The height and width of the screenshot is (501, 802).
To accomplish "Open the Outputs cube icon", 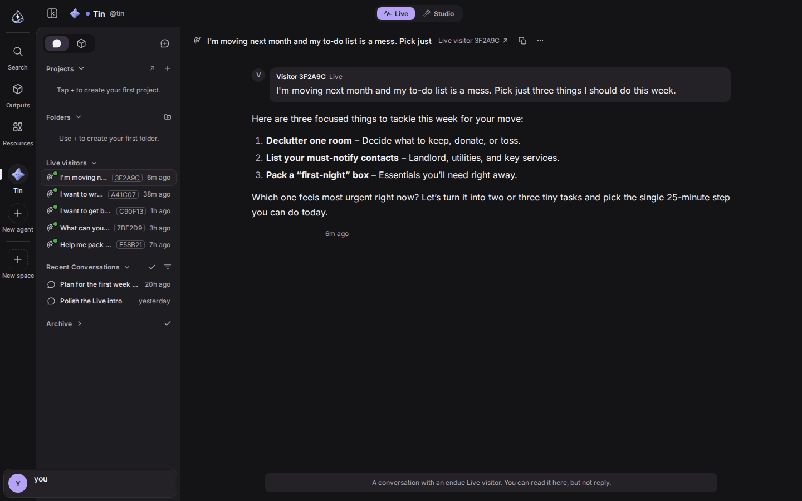I will pos(18,96).
